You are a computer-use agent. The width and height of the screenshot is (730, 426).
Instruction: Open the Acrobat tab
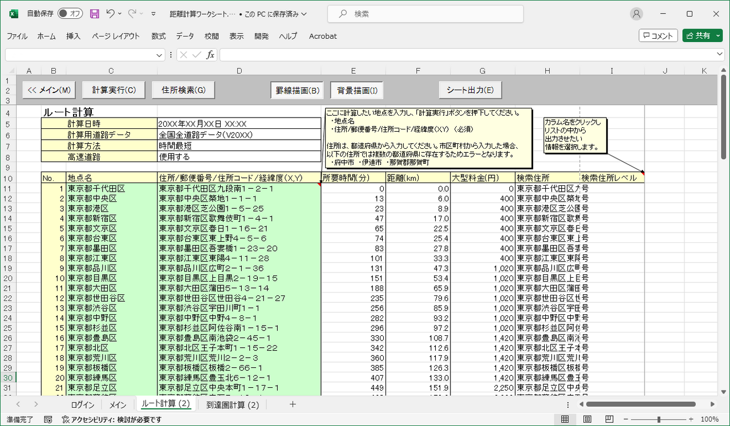[x=323, y=36]
